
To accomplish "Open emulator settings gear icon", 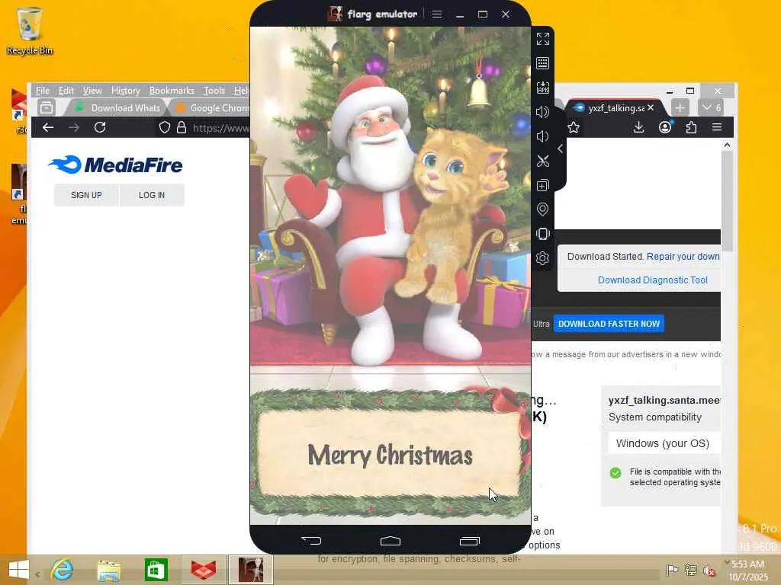I will click(x=542, y=258).
